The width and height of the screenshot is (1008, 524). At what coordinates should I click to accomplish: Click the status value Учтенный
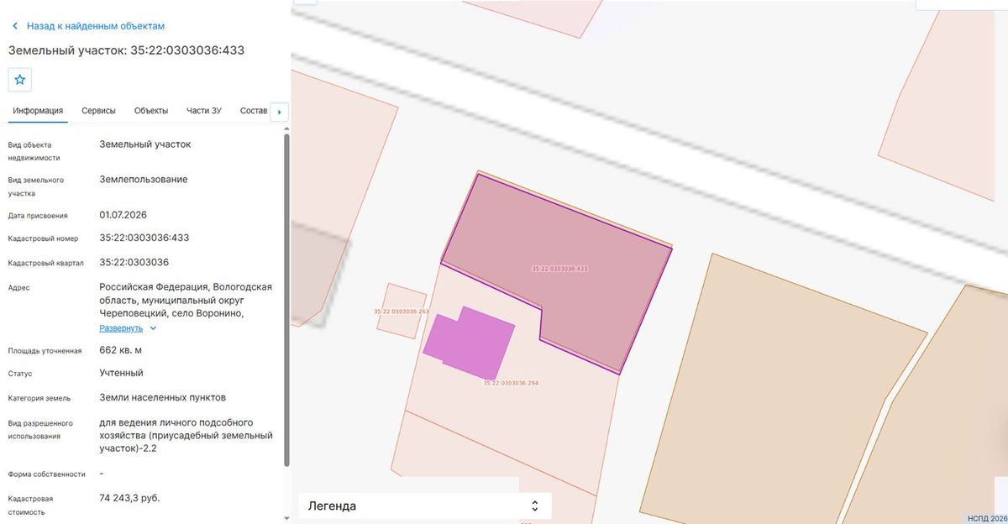[x=121, y=373]
